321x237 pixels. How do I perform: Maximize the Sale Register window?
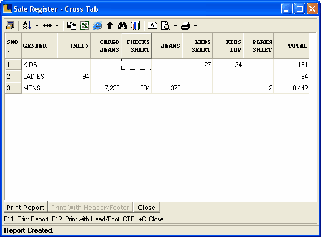[299, 9]
